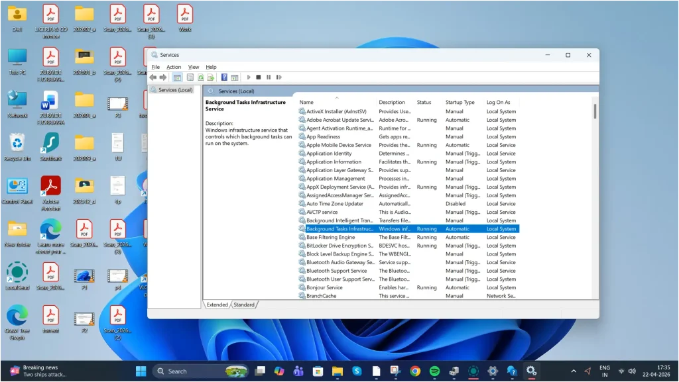Pause the selected service
Viewport: 679px width, 382px height.
point(268,77)
